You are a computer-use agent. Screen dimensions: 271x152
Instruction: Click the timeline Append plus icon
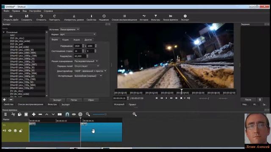(x=33, y=114)
